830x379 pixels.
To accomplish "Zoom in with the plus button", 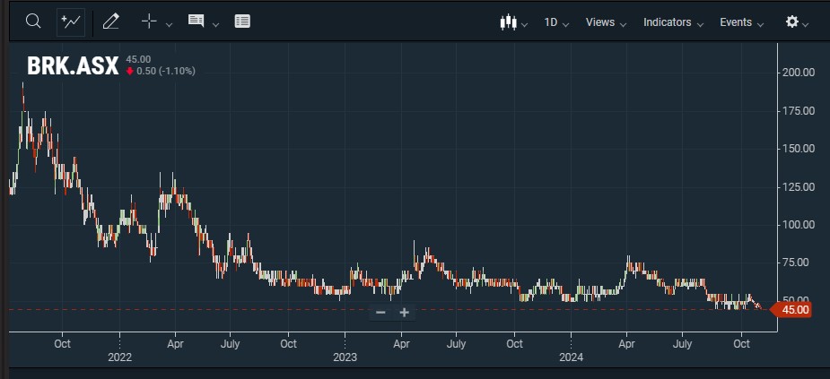I will (405, 313).
